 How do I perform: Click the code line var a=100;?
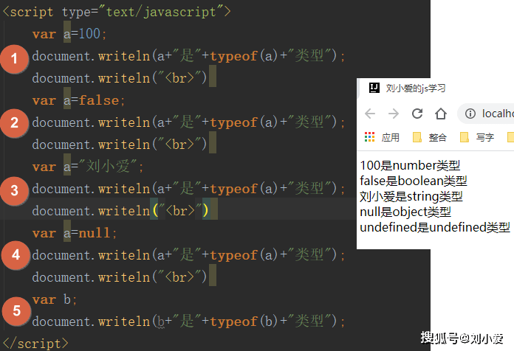click(69, 34)
